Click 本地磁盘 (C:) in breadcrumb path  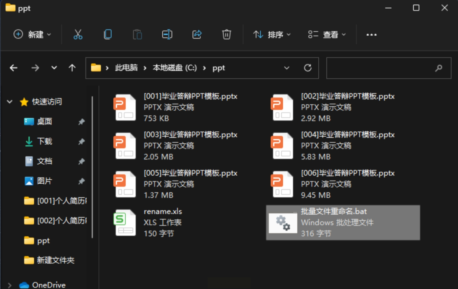174,68
